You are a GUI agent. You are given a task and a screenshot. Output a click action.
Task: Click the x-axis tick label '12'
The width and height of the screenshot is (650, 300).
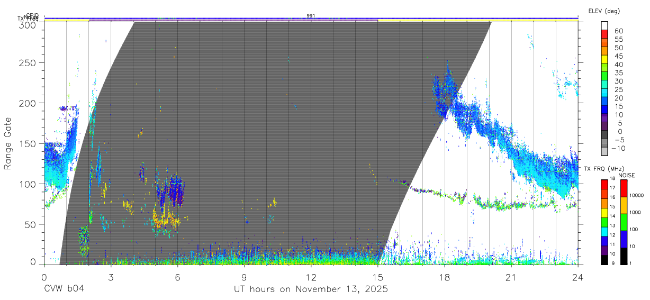click(x=311, y=277)
